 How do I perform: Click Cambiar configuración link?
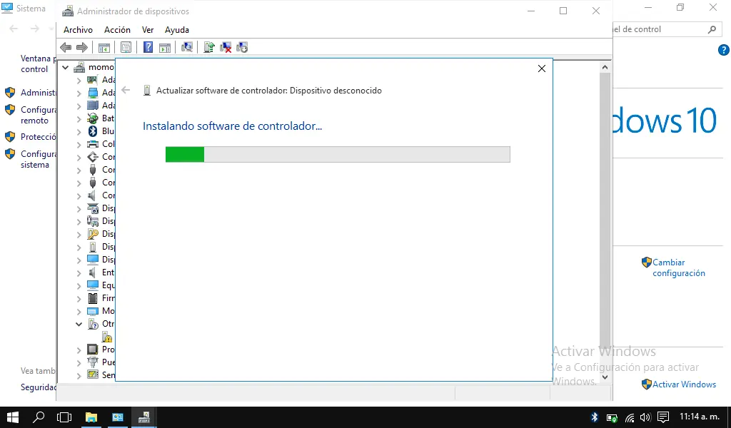coord(678,267)
